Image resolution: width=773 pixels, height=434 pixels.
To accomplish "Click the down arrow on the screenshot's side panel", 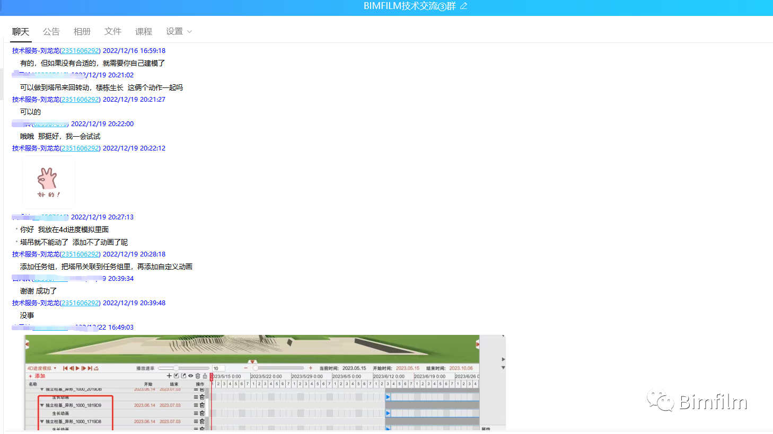I will pos(503,367).
